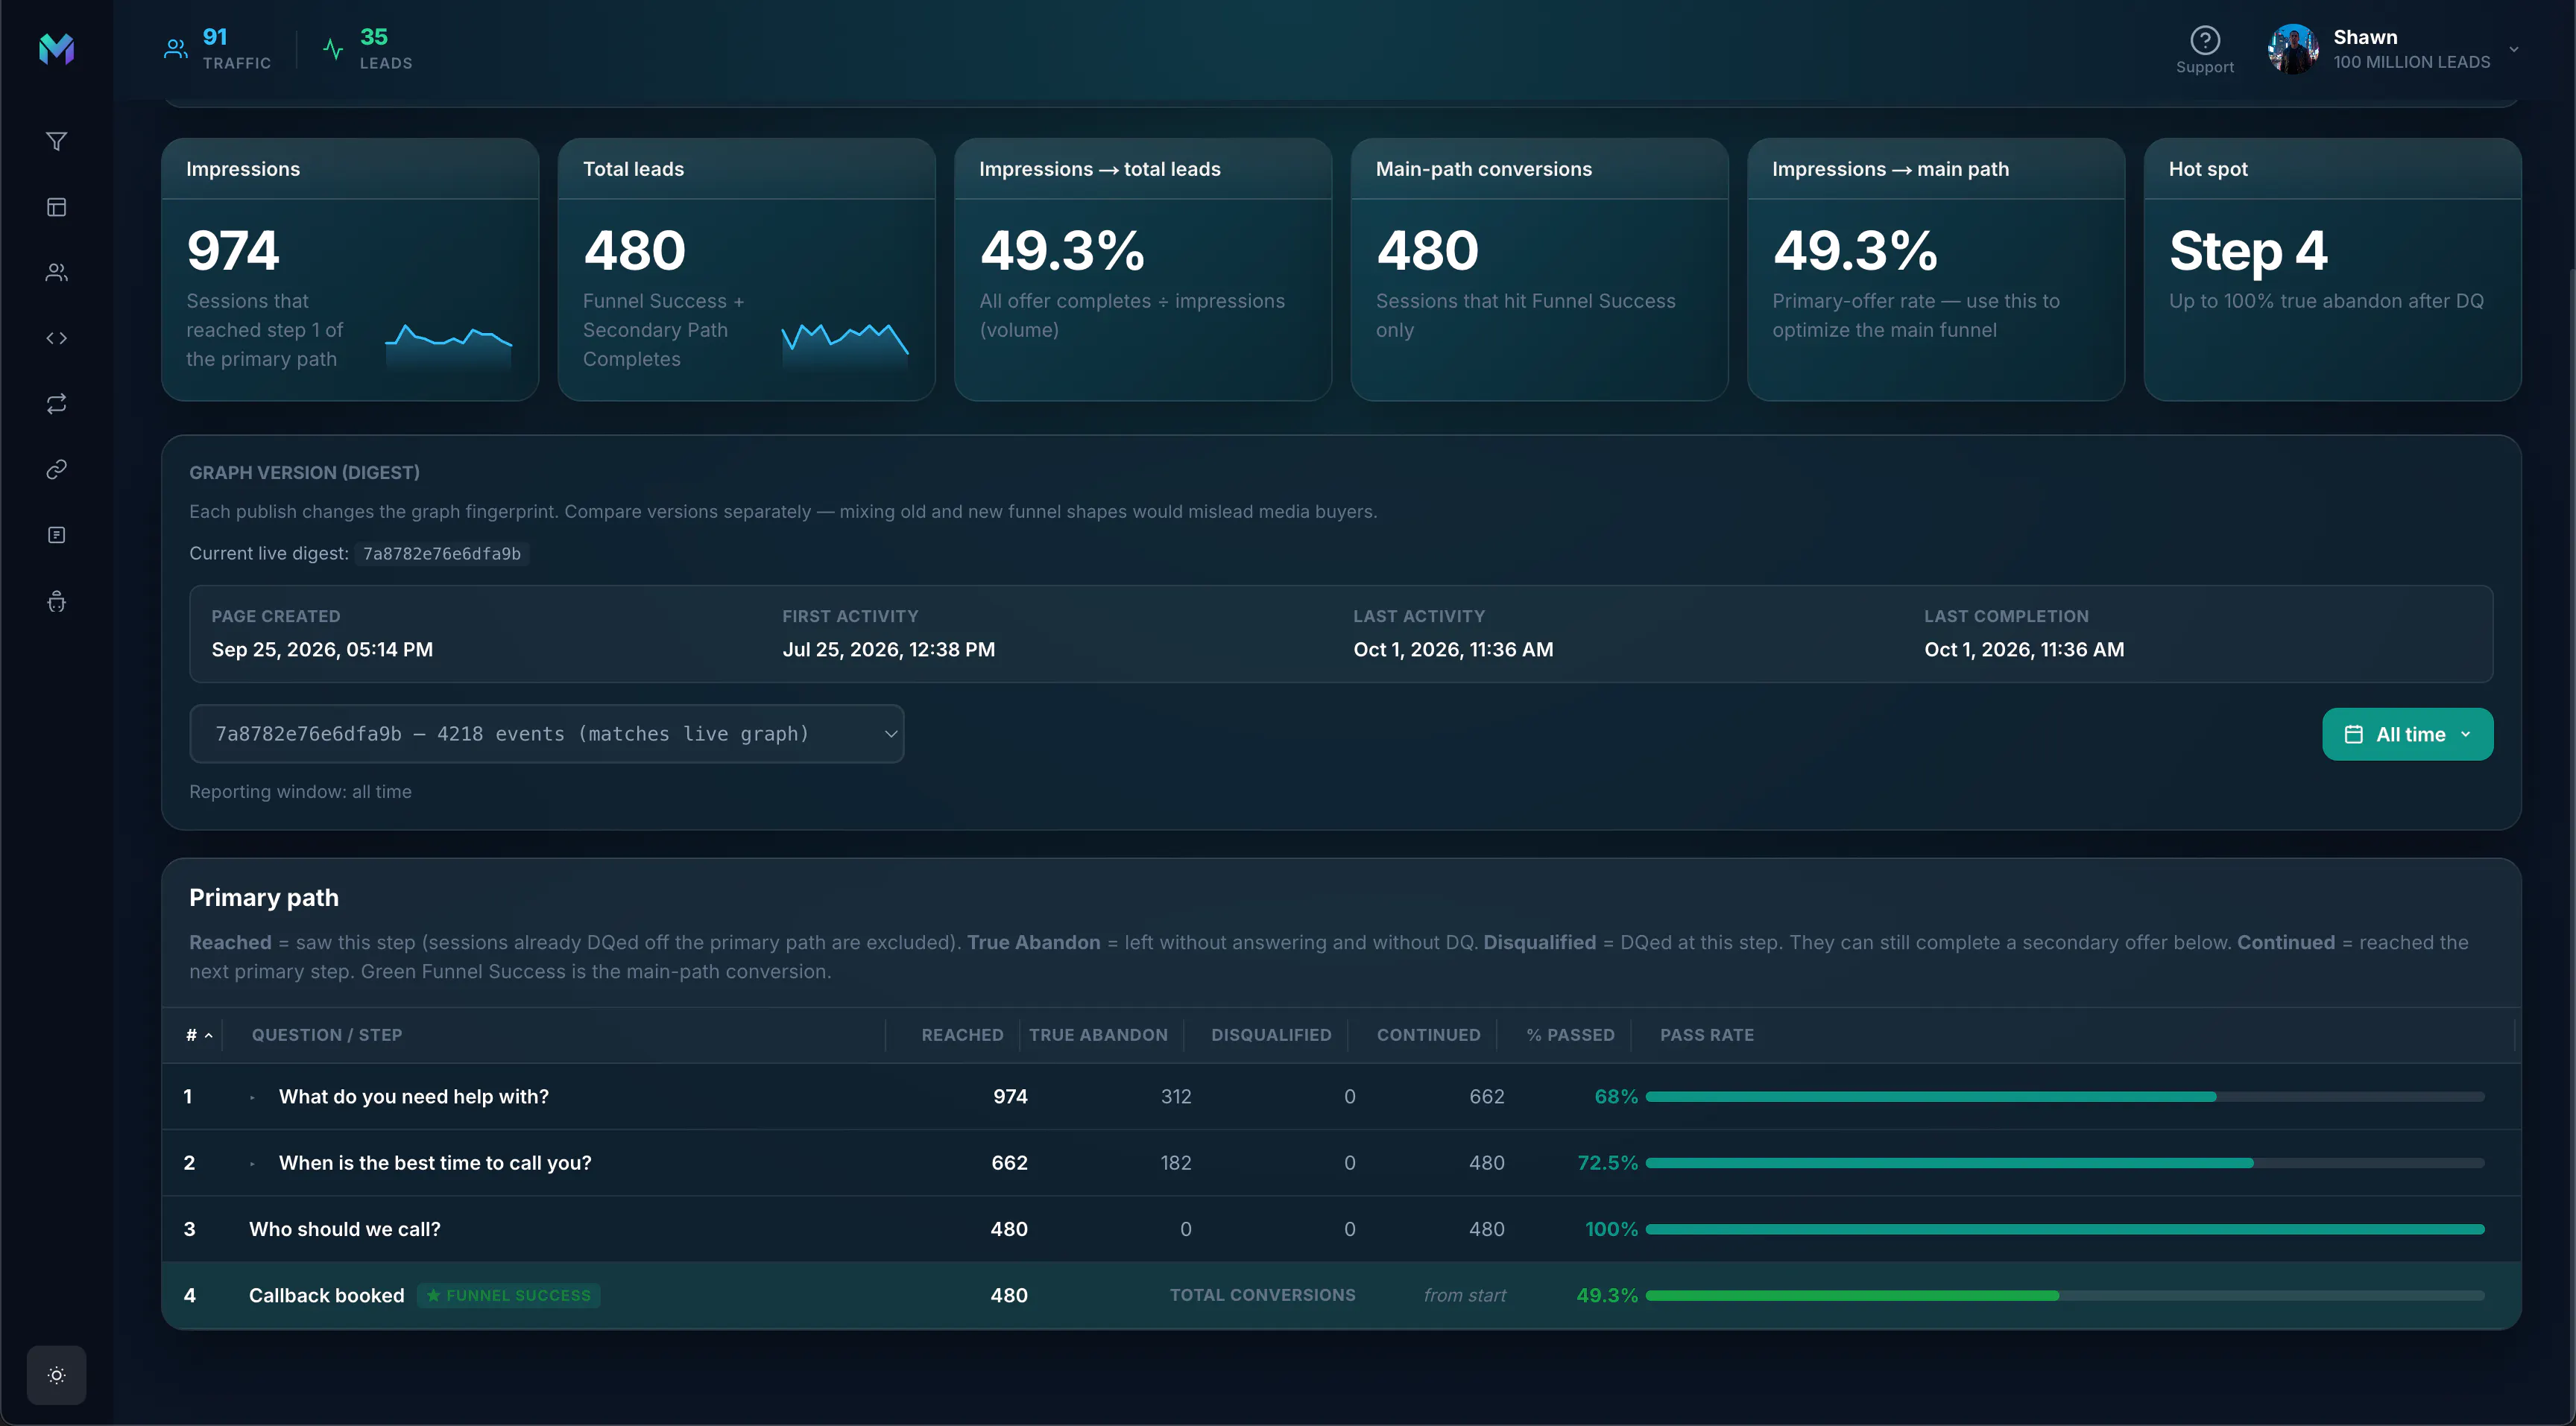Click the First Activity date value
The image size is (2576, 1426).
888,650
